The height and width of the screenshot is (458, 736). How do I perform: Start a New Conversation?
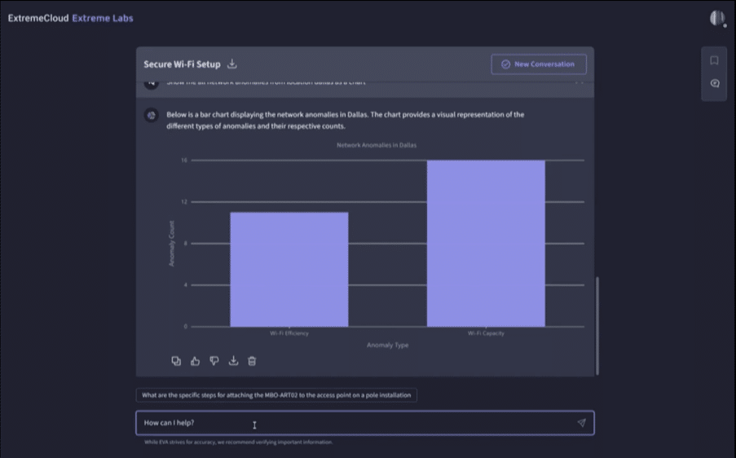[x=539, y=64]
